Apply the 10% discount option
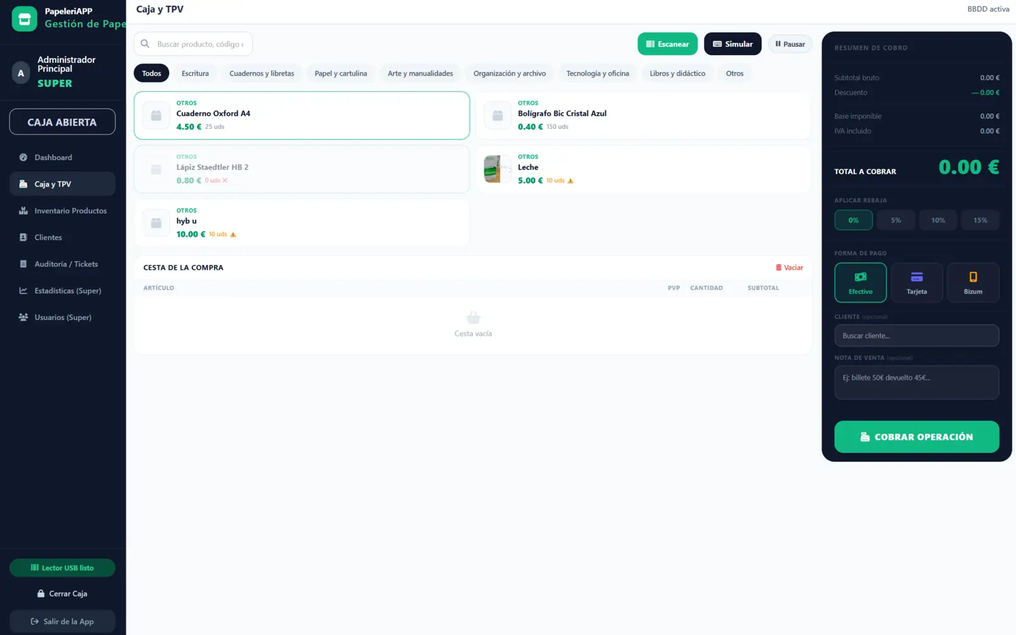The image size is (1016, 635). (938, 220)
